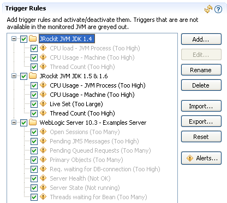Screen dimensions: 227x203
Task: Open help via the question mark icon
Action: coord(218,9)
